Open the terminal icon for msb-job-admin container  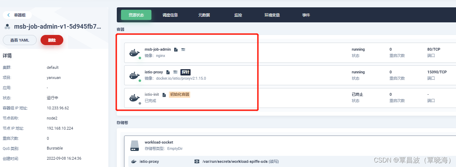coord(183,50)
